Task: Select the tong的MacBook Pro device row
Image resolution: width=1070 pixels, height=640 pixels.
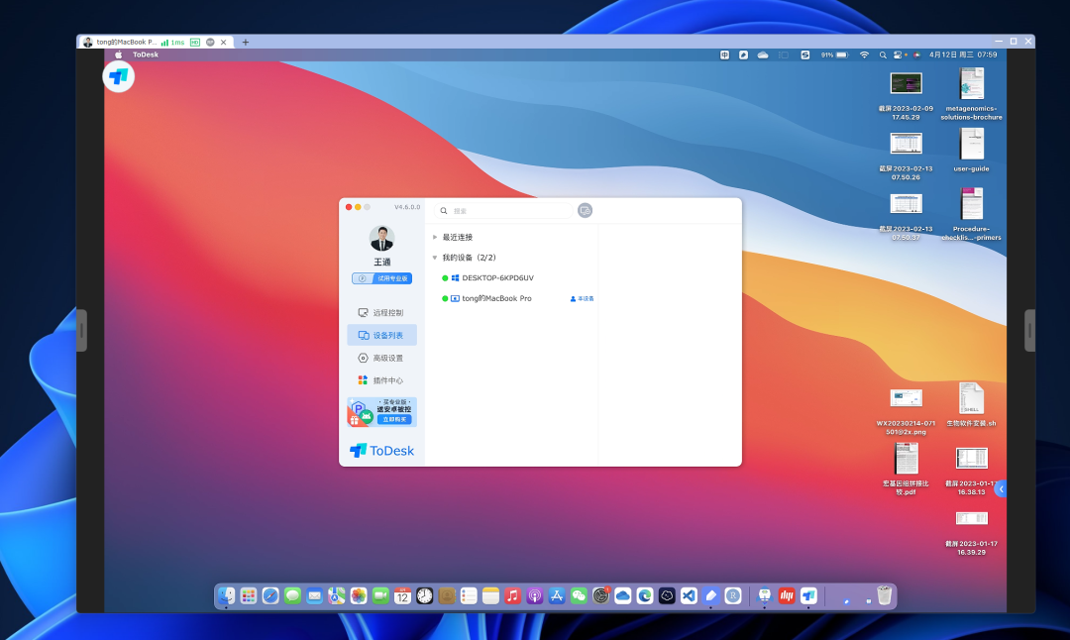Action: (512, 298)
